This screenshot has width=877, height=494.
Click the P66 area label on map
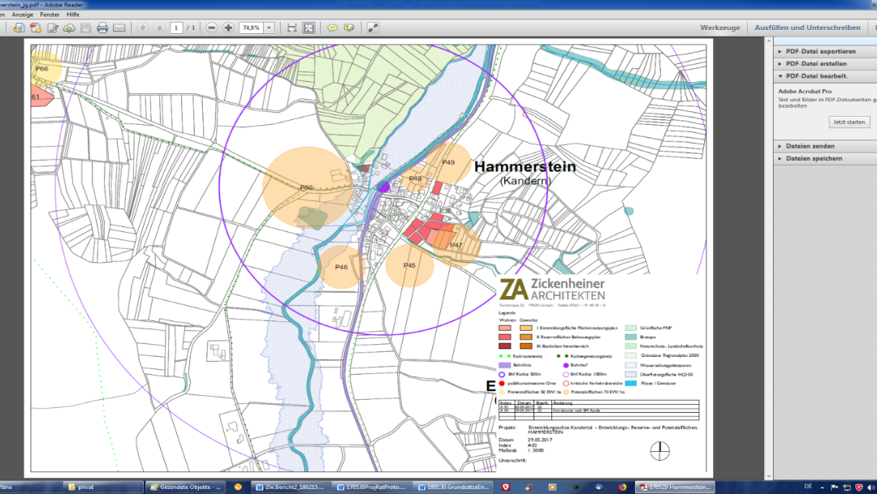click(41, 69)
